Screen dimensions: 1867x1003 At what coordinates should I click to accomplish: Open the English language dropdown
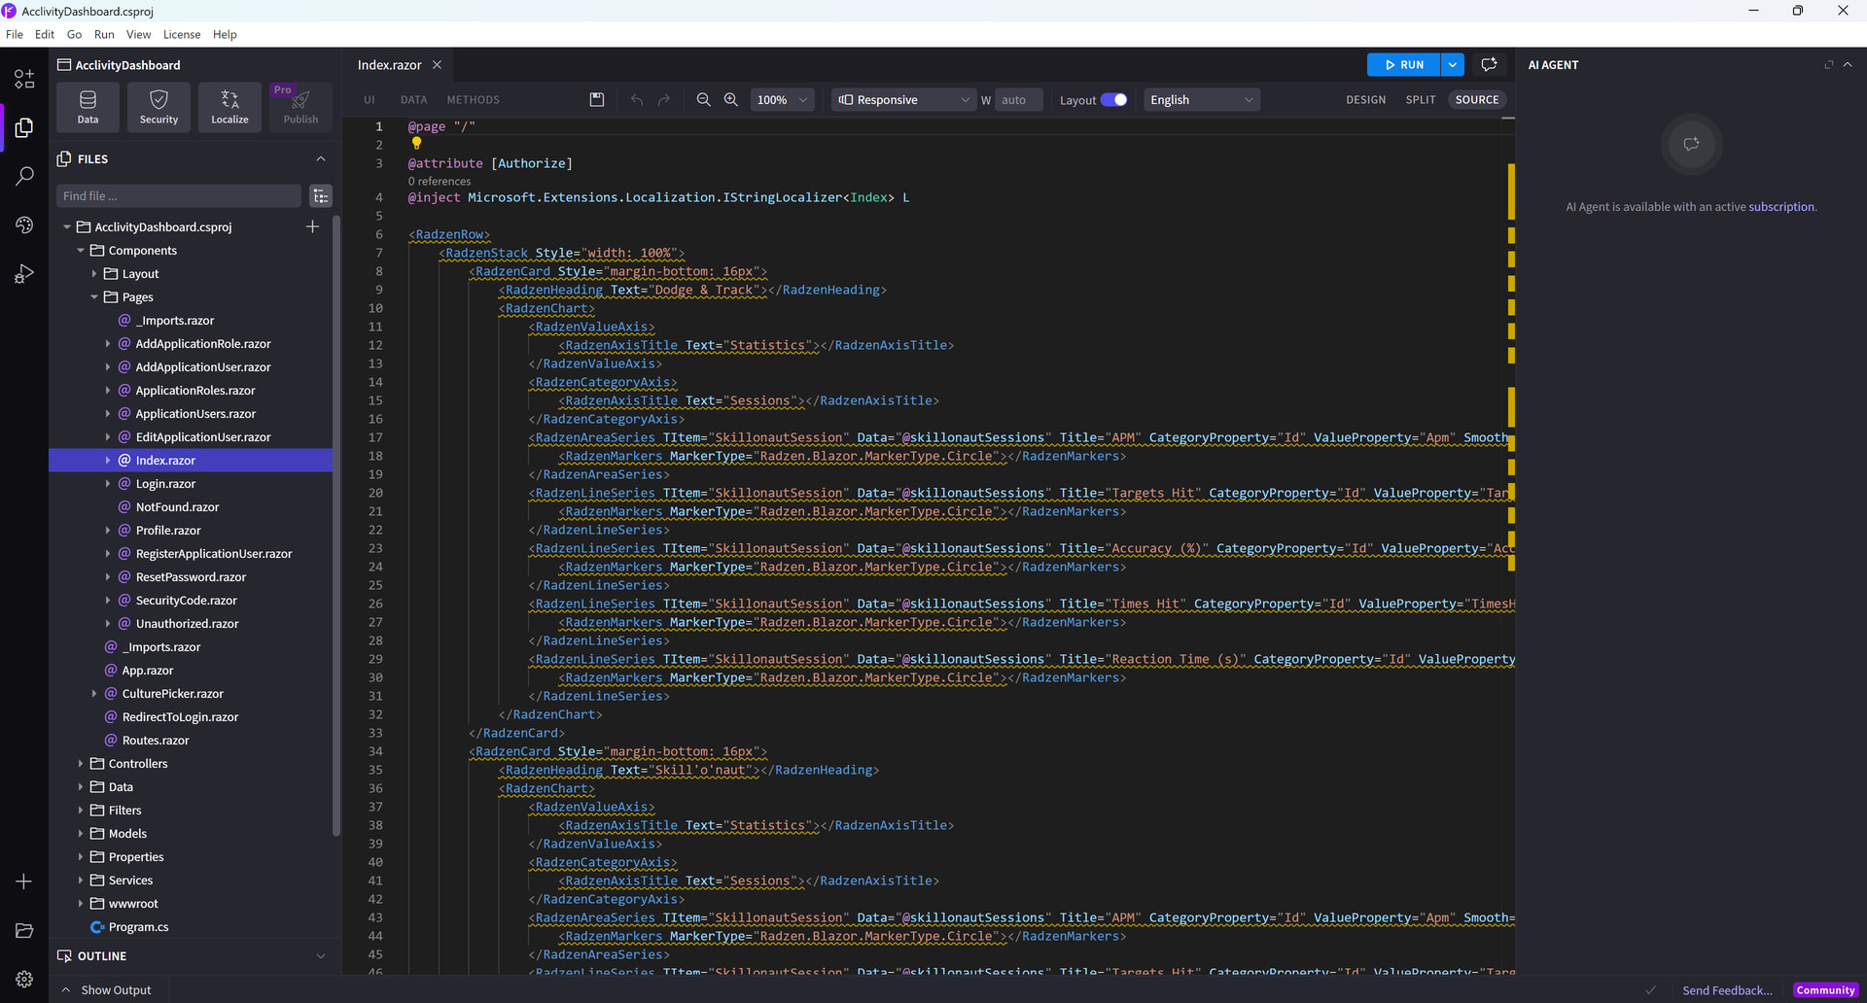click(x=1201, y=99)
